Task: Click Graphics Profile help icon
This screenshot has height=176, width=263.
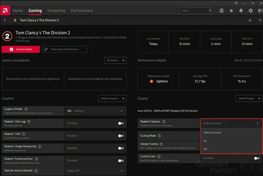Action: tap(26, 109)
